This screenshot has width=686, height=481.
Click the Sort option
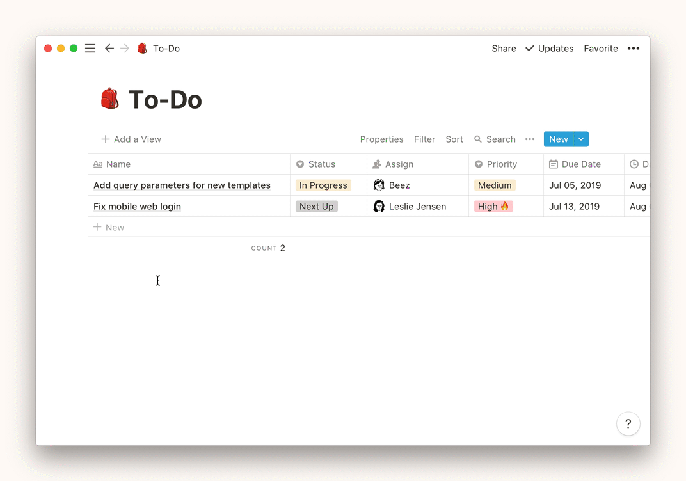(454, 139)
